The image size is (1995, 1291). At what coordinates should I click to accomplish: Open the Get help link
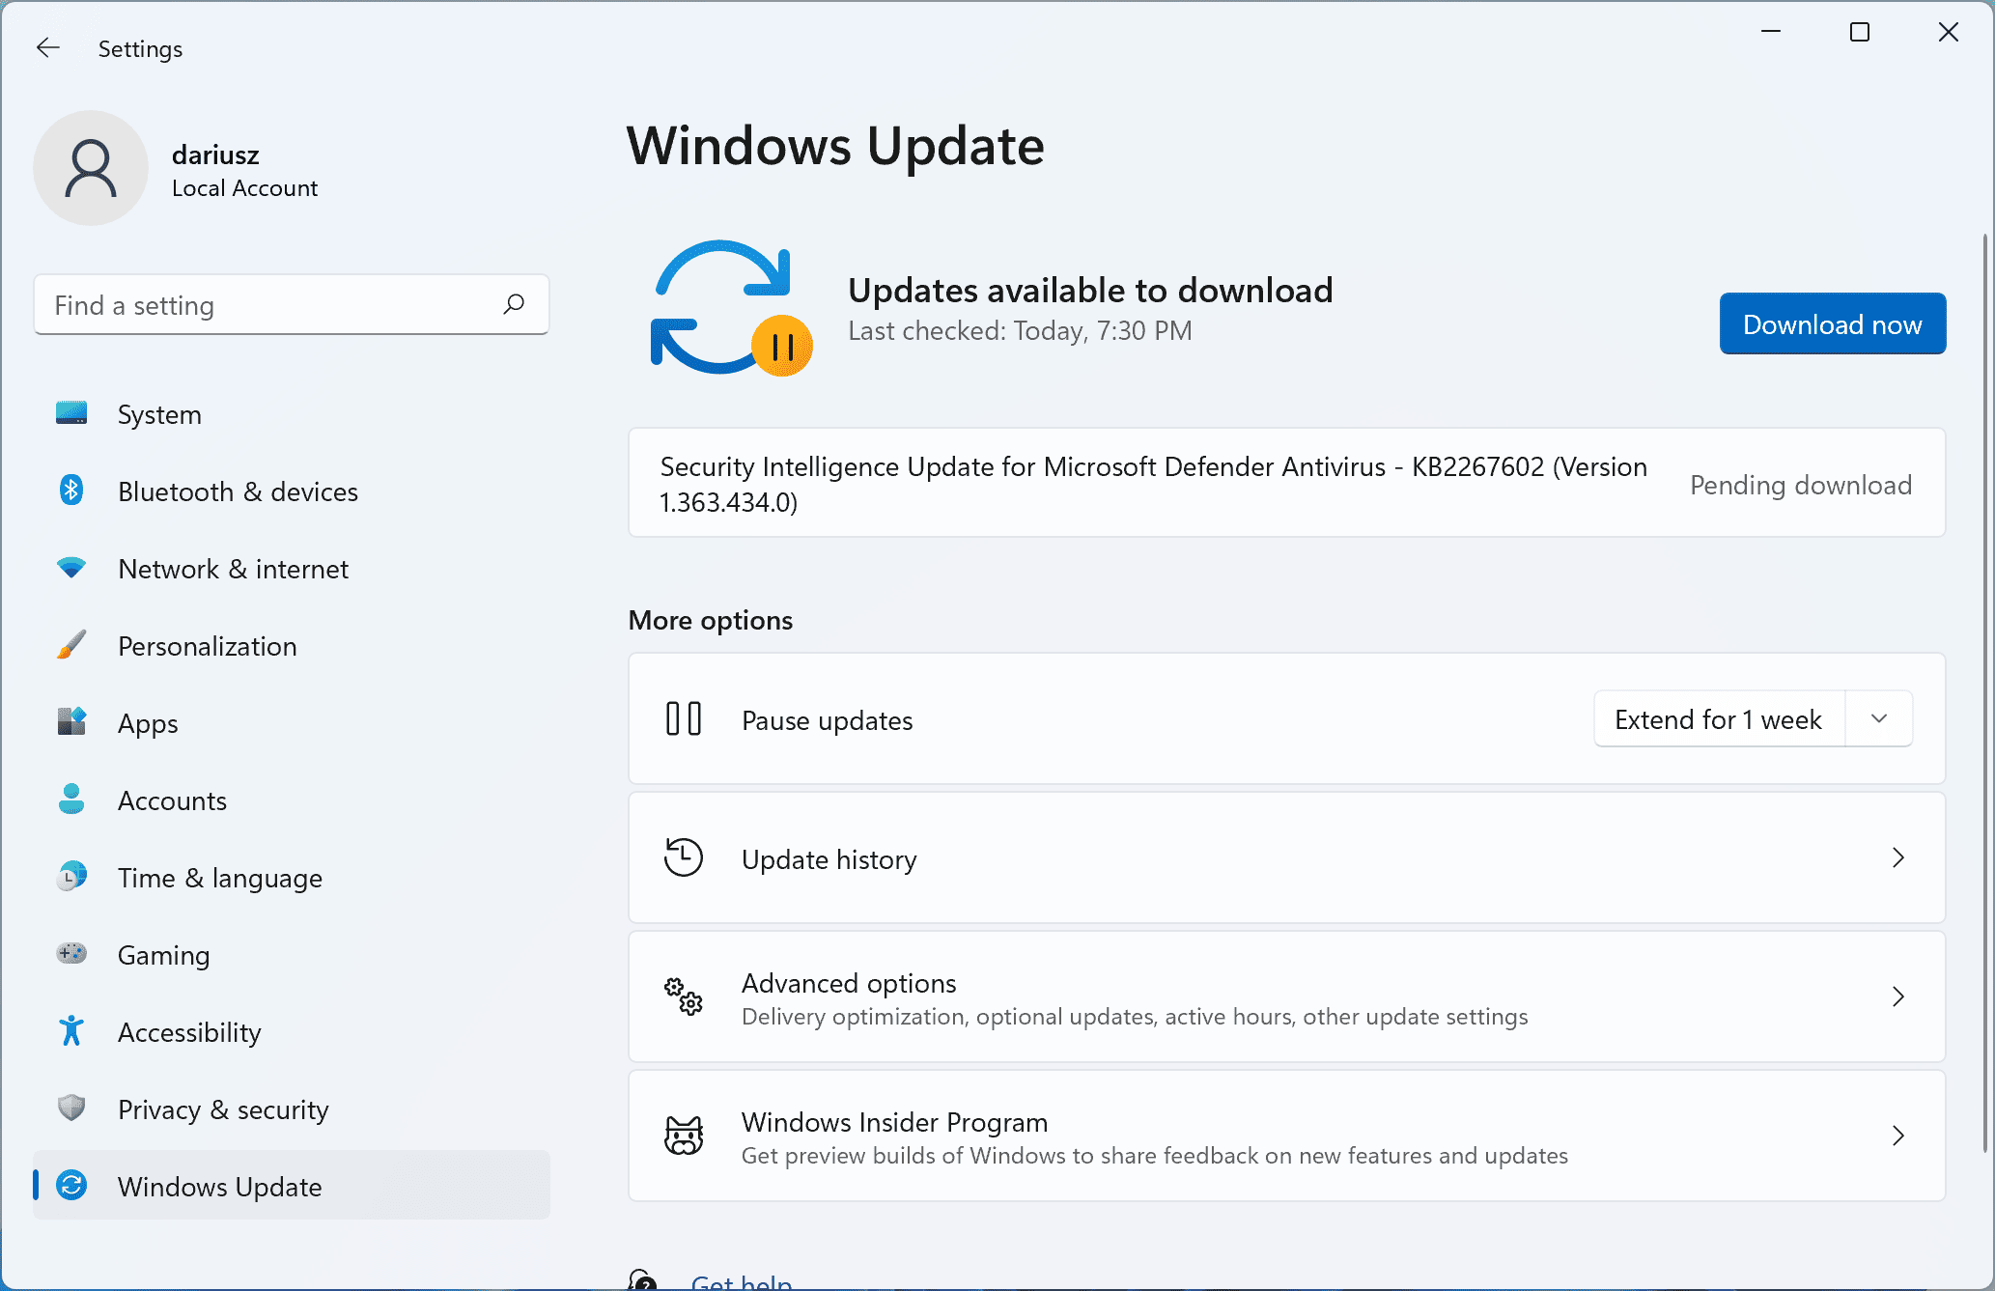tap(742, 1281)
